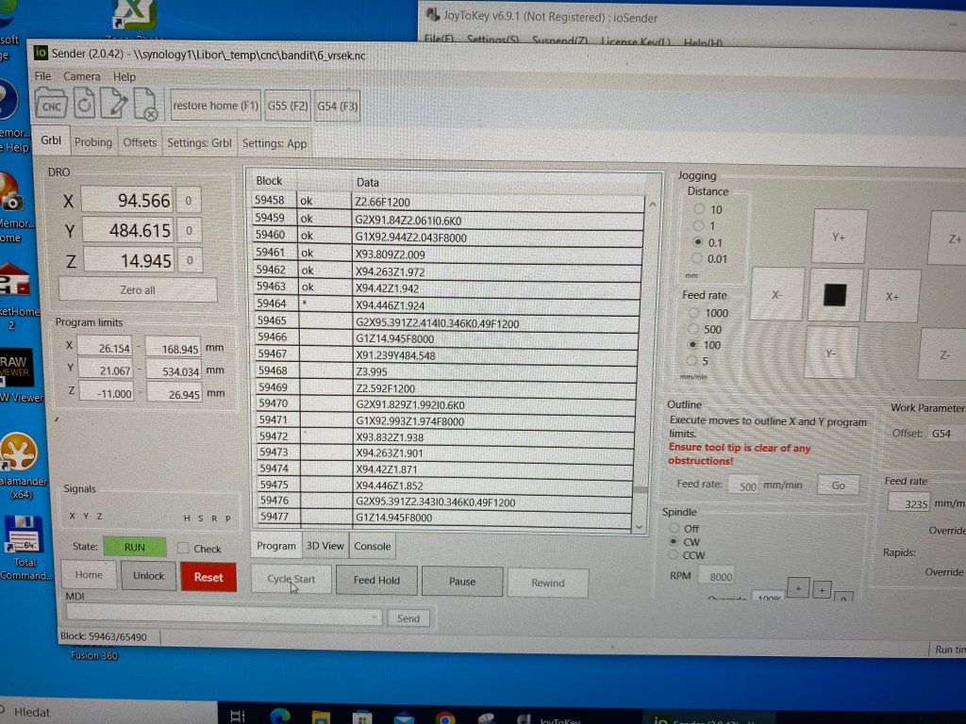
Task: Select the 0.01 jogging distance option
Action: 699,258
